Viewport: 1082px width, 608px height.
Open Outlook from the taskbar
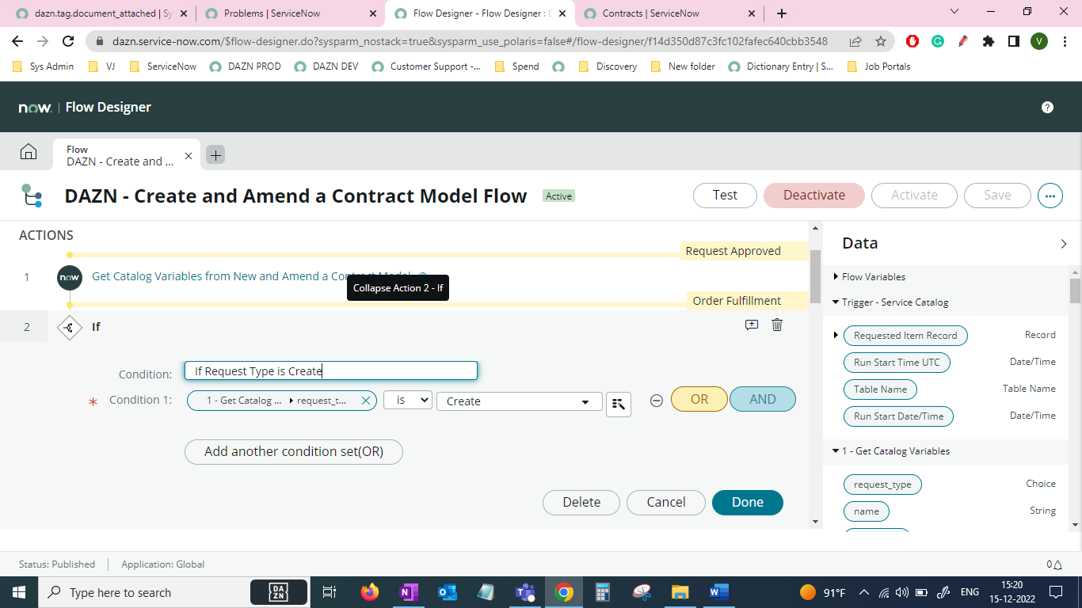447,592
